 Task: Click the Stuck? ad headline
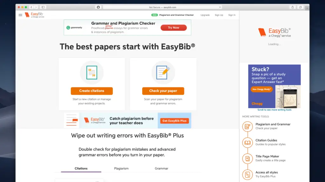tap(260, 69)
